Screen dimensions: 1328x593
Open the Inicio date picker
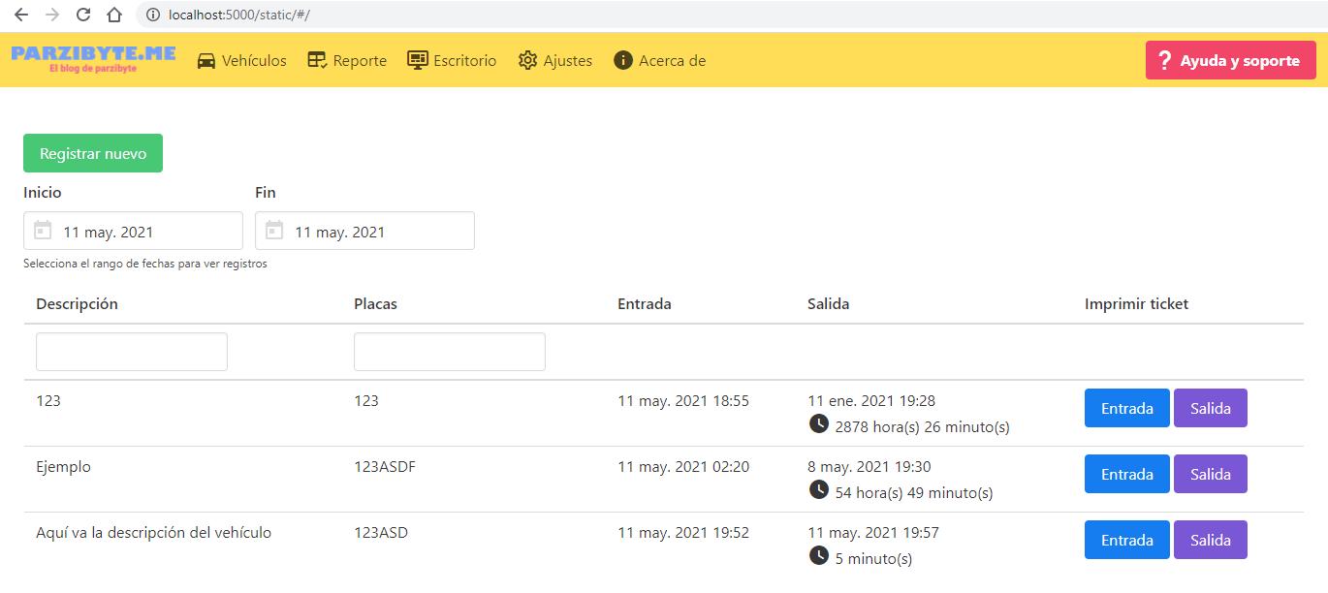[133, 231]
